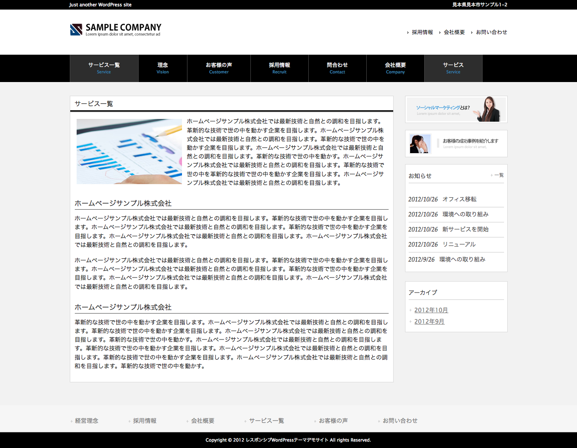Image resolution: width=577 pixels, height=448 pixels.
Task: Click the chart and pencil article image
Action: (129, 151)
